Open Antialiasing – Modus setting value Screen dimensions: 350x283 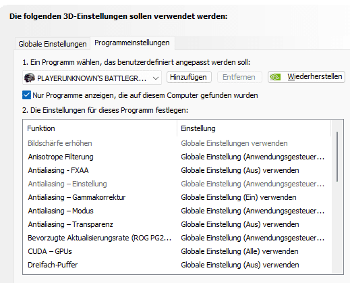[253, 211]
